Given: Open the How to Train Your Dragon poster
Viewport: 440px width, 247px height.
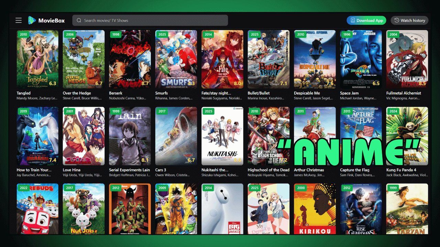Looking at the screenshot, I should click(37, 136).
